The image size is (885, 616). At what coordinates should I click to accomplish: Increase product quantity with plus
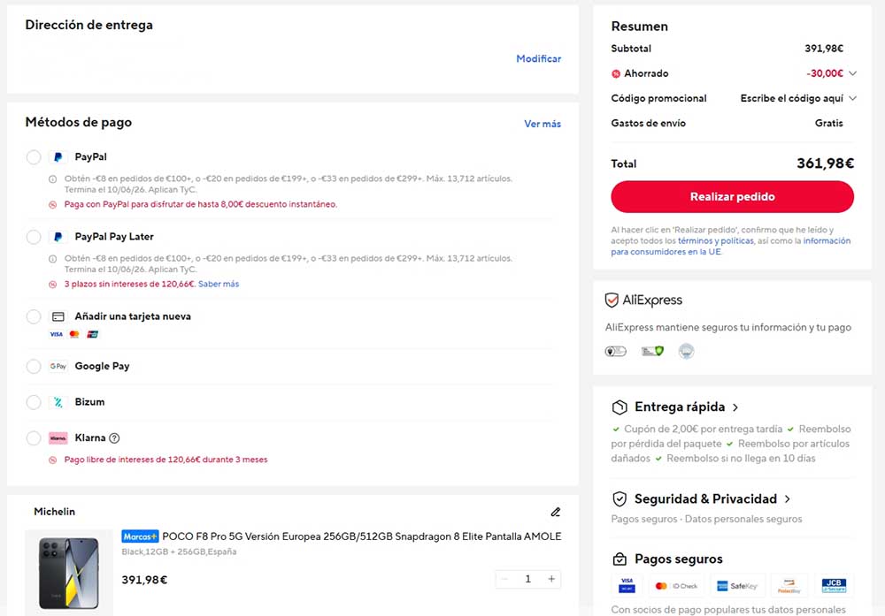coord(551,579)
